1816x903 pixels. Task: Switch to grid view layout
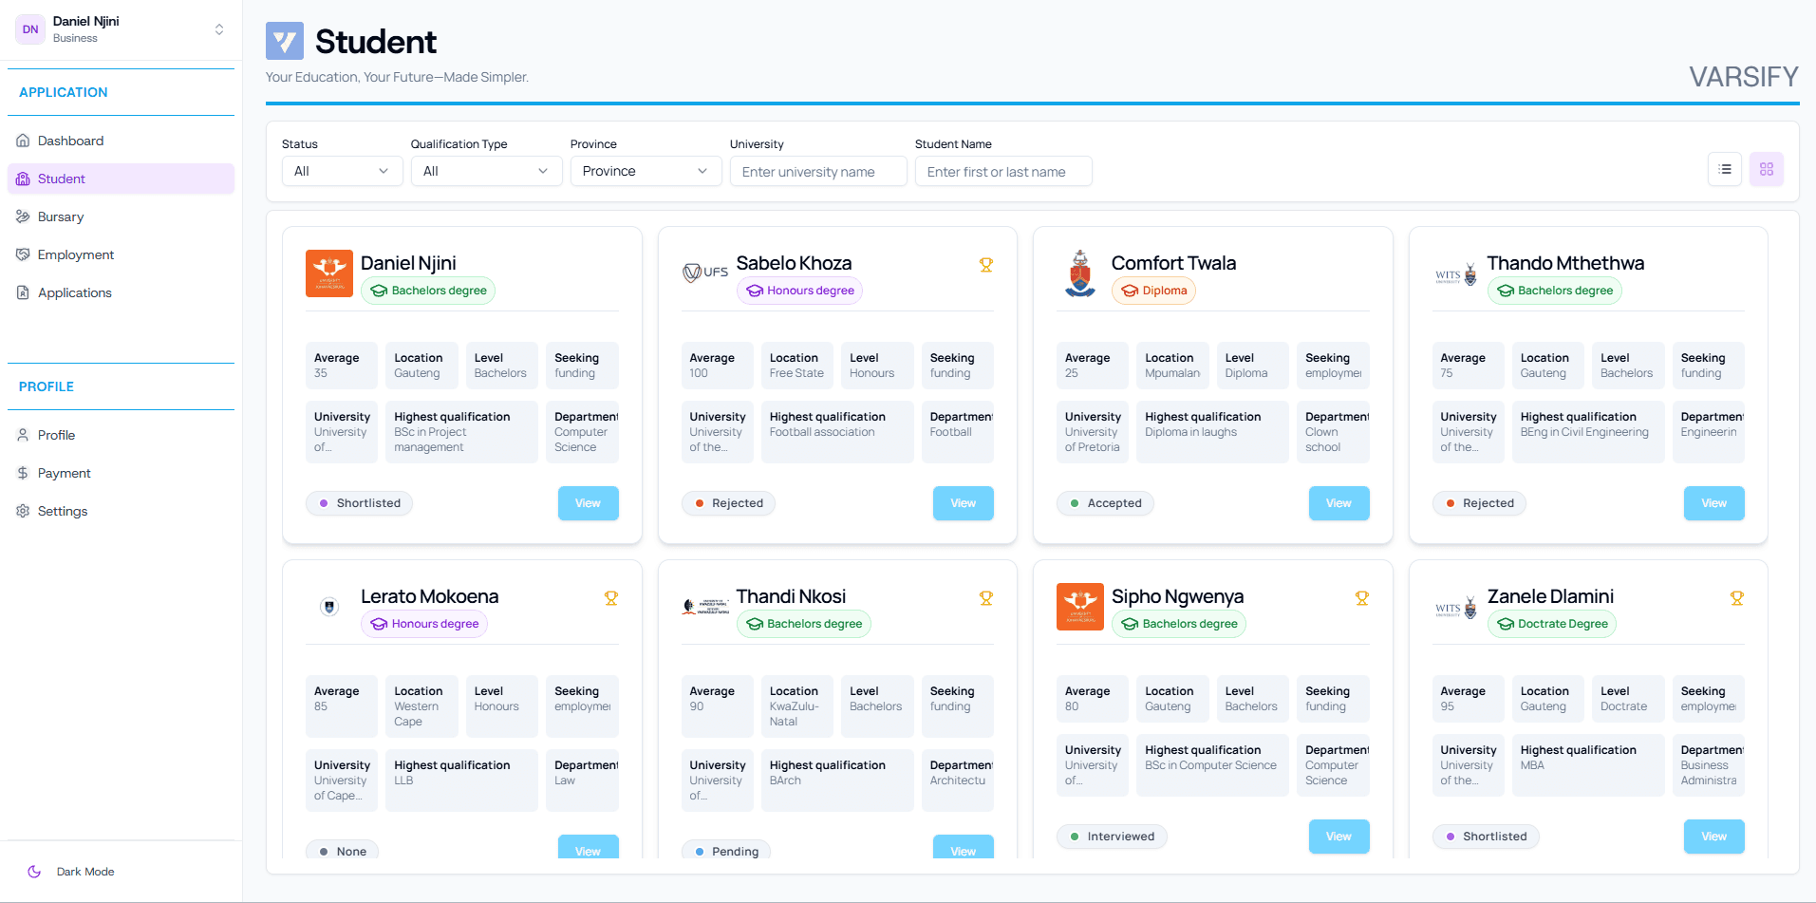(x=1766, y=170)
